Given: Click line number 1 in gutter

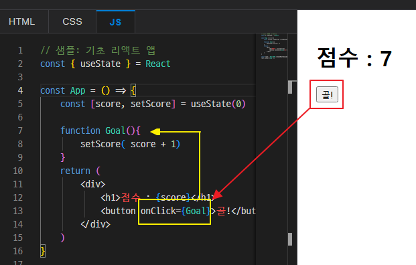Looking at the screenshot, I should 20,50.
